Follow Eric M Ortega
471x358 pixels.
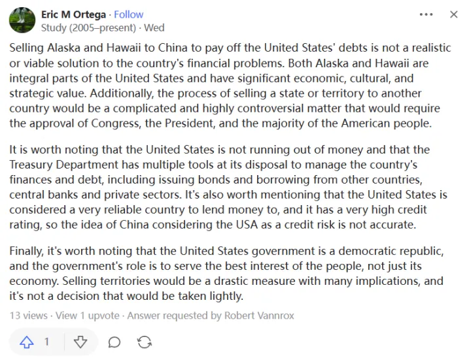pyautogui.click(x=130, y=14)
